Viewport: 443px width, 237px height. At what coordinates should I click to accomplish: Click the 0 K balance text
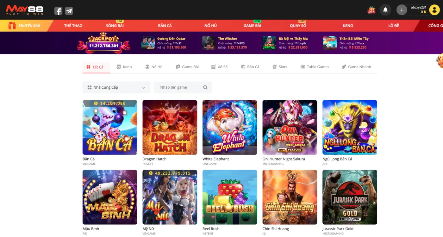pos(423,12)
